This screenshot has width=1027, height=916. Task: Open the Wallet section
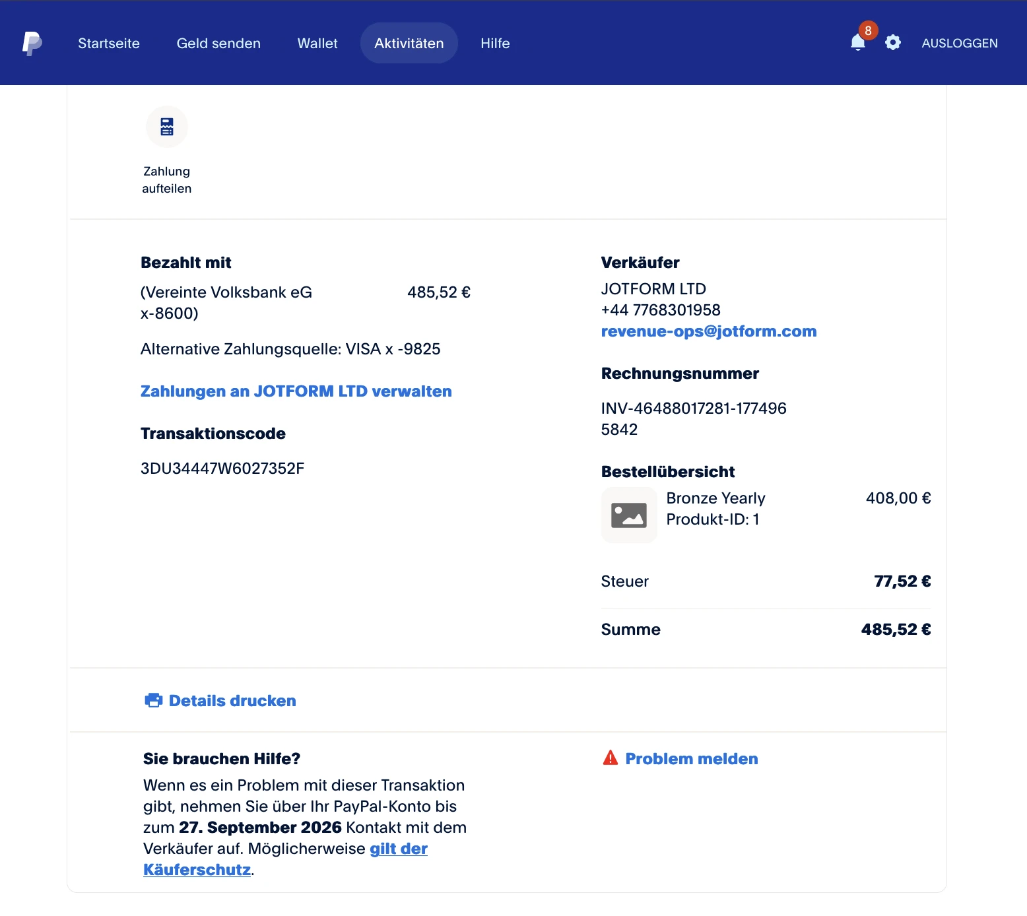click(x=317, y=43)
